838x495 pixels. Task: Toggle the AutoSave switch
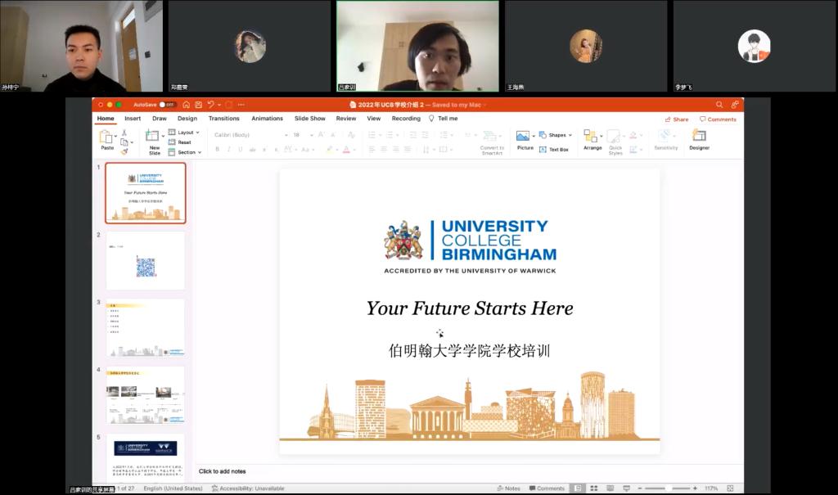(x=167, y=105)
